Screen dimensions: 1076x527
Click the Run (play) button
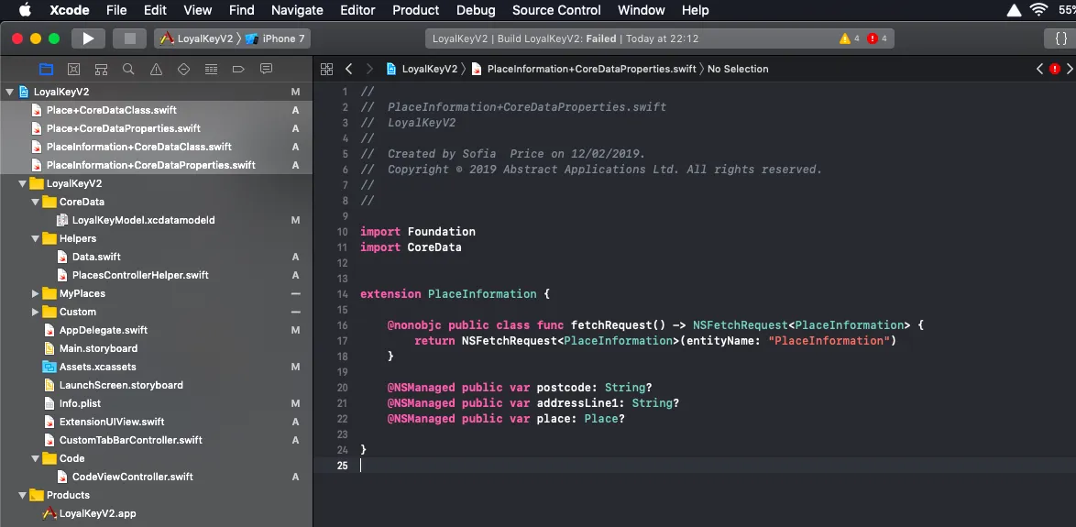(x=89, y=38)
